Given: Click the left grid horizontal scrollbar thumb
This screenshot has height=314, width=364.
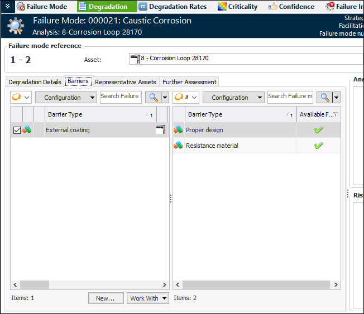Looking at the screenshot, I should pos(35,285).
